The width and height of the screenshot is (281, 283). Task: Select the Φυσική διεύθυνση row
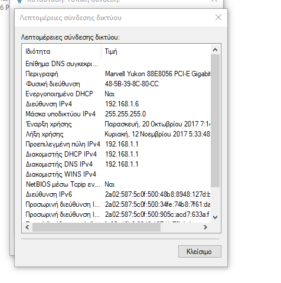(x=116, y=84)
